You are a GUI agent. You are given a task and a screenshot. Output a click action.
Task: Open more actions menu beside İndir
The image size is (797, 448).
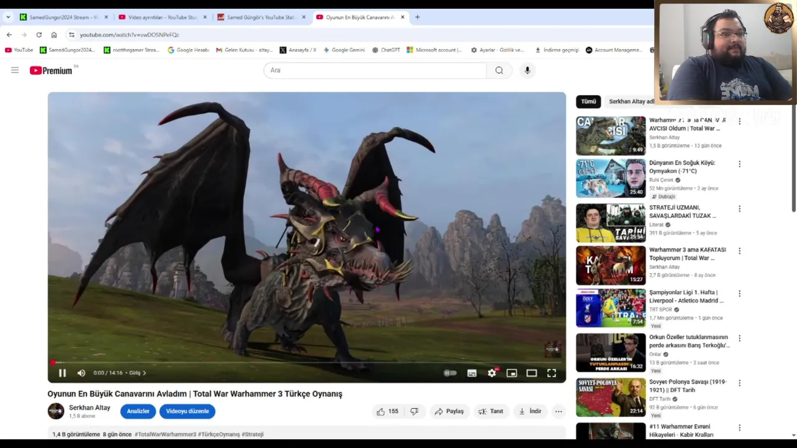click(x=559, y=411)
